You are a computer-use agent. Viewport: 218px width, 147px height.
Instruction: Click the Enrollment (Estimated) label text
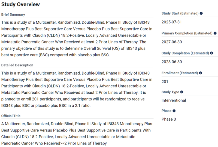point(180,73)
